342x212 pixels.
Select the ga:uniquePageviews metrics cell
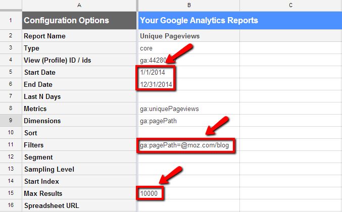click(170, 109)
